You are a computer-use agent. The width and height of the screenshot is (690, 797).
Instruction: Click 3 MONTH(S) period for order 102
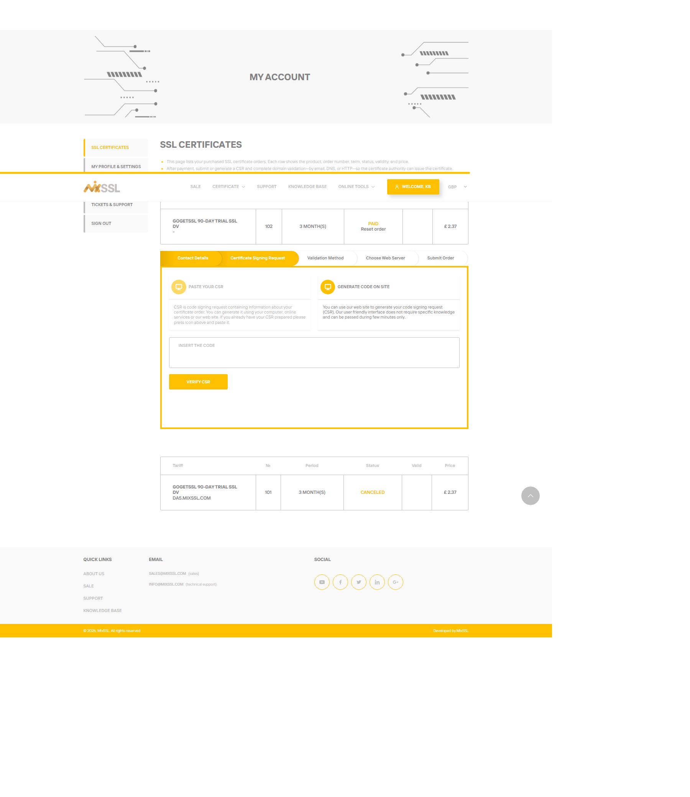coord(313,227)
